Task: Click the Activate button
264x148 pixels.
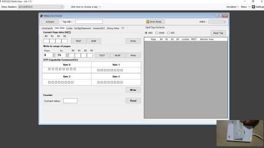Action: point(50,22)
